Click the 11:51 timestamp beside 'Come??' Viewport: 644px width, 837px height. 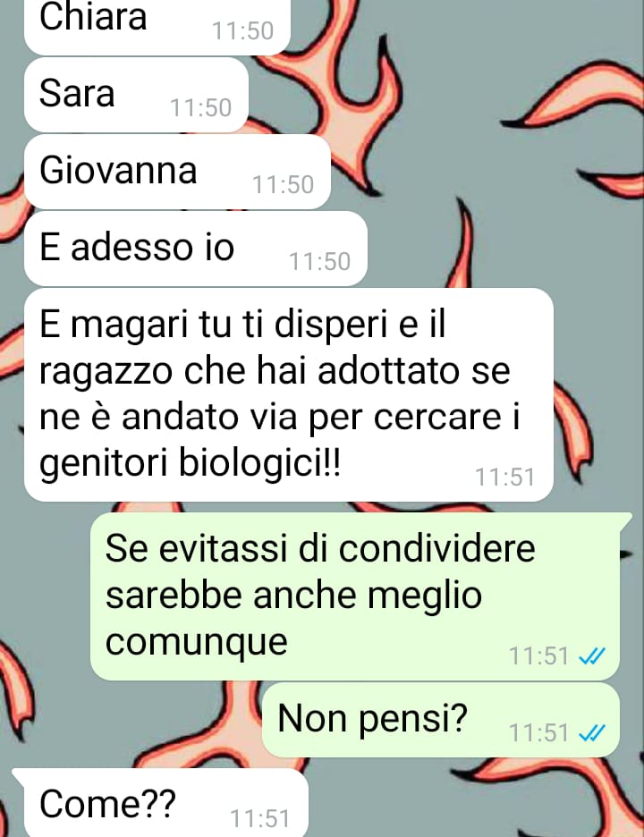pyautogui.click(x=260, y=818)
